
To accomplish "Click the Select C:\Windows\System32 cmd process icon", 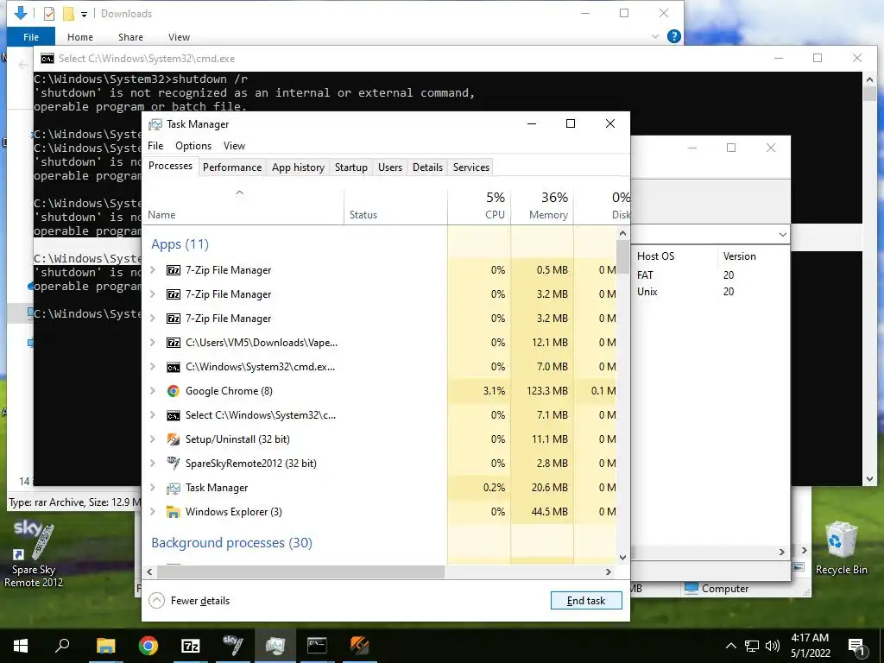I will (x=173, y=415).
